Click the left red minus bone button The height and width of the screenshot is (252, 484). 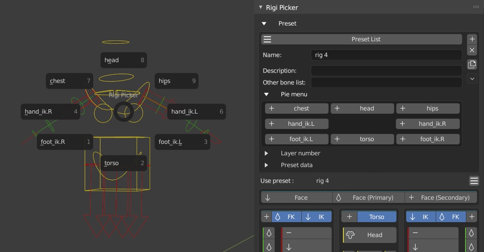[x=306, y=233]
